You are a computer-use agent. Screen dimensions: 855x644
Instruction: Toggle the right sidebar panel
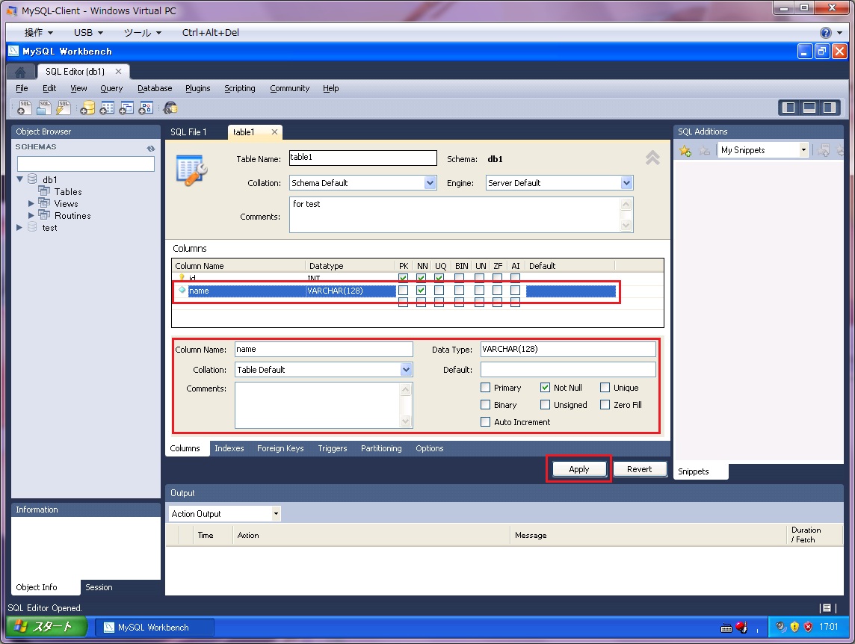click(x=830, y=108)
